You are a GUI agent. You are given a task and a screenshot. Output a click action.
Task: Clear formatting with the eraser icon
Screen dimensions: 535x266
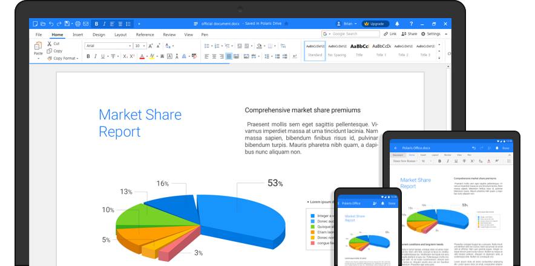point(194,56)
